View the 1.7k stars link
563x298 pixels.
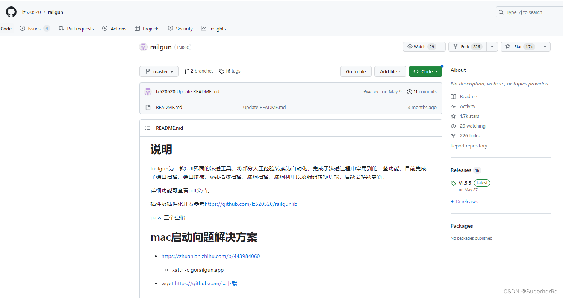tap(469, 116)
